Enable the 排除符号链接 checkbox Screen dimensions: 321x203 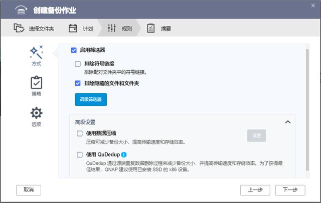coord(78,64)
